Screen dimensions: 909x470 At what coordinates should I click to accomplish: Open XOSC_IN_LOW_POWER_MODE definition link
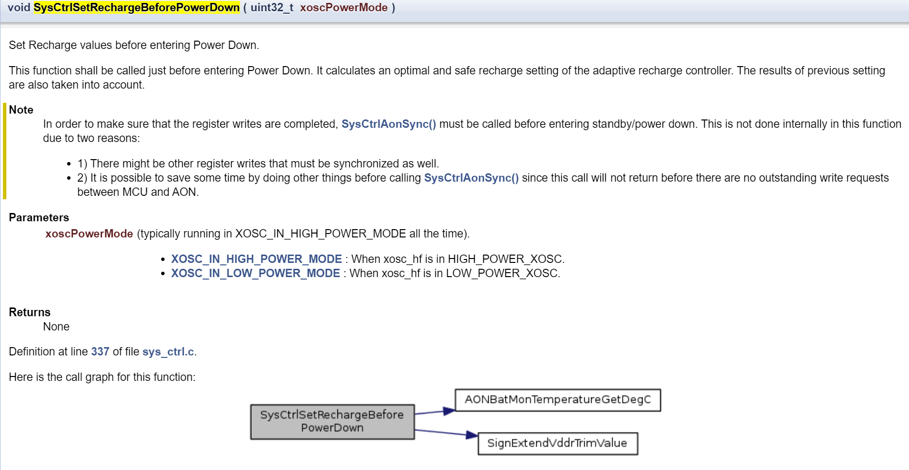pos(256,273)
